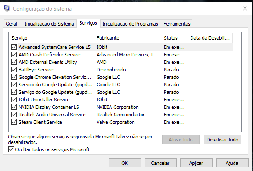Click the AMD manufacturer cell
Screen dimensions: 253x171
coord(101,62)
